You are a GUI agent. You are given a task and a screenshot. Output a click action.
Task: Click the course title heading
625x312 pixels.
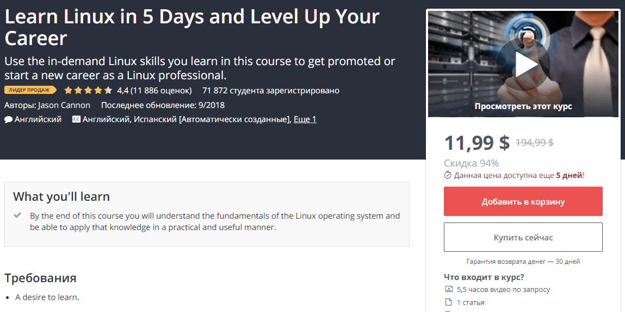pos(191,28)
